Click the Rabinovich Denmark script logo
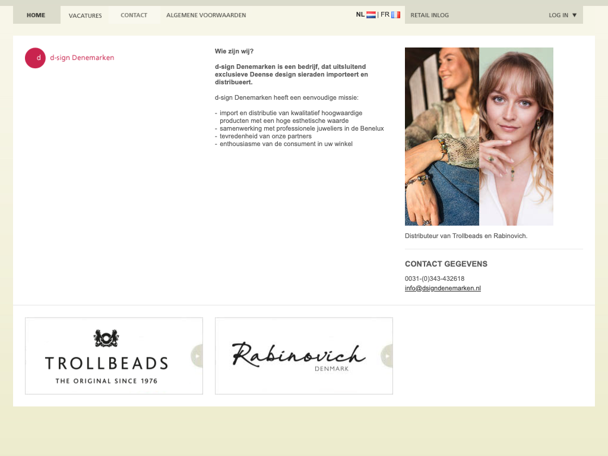 (298, 356)
